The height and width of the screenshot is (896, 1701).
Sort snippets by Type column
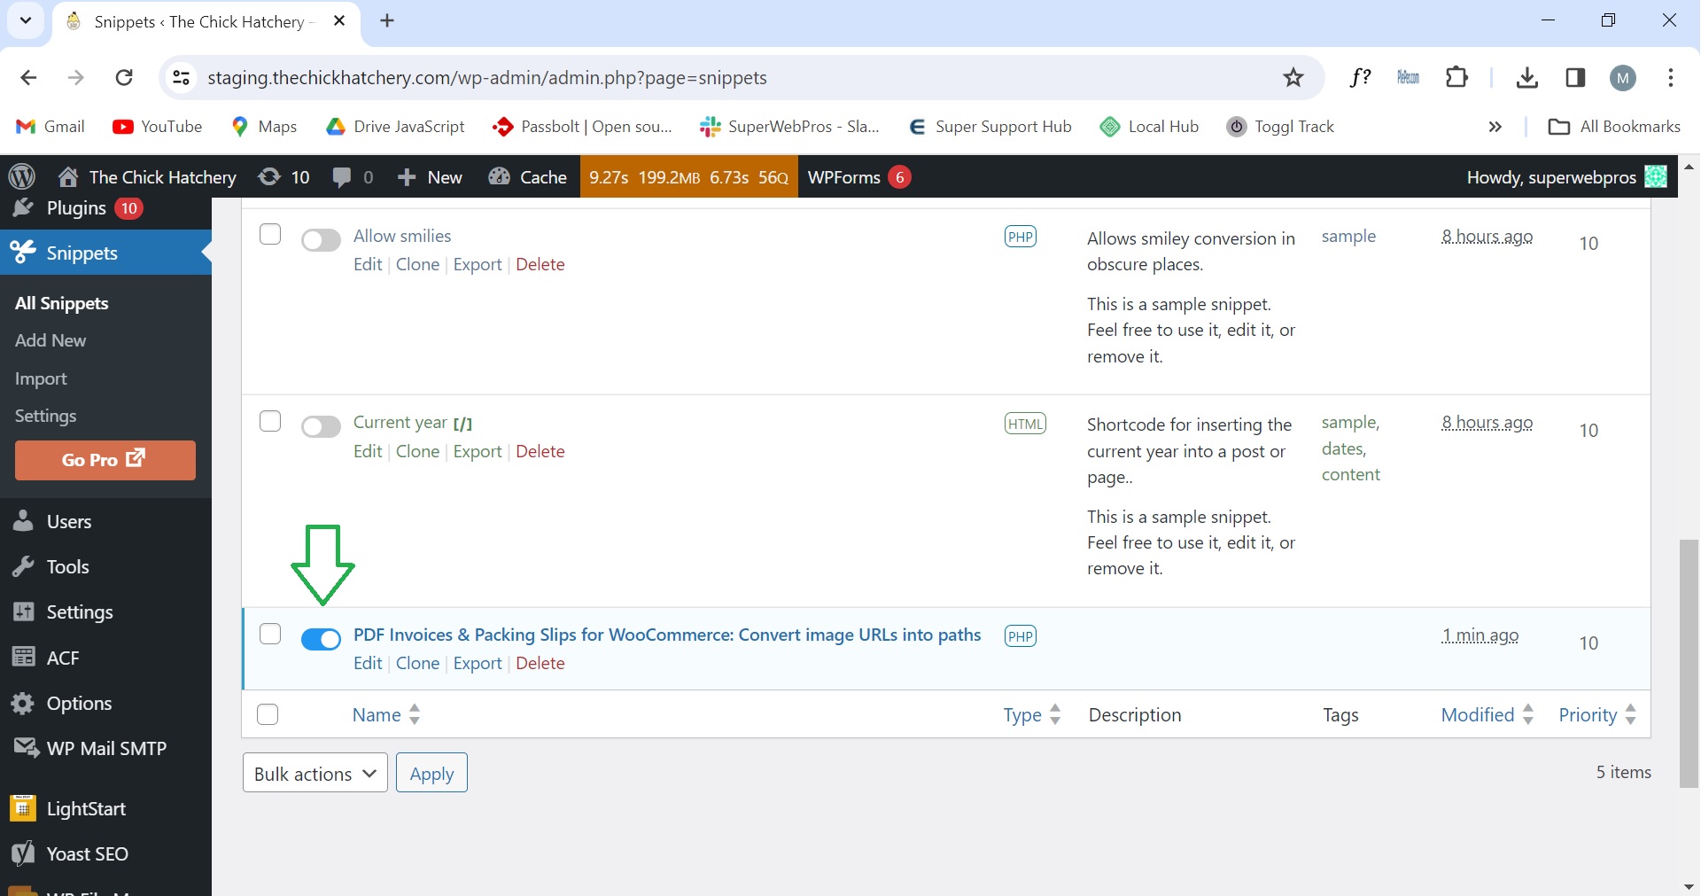[1032, 714]
